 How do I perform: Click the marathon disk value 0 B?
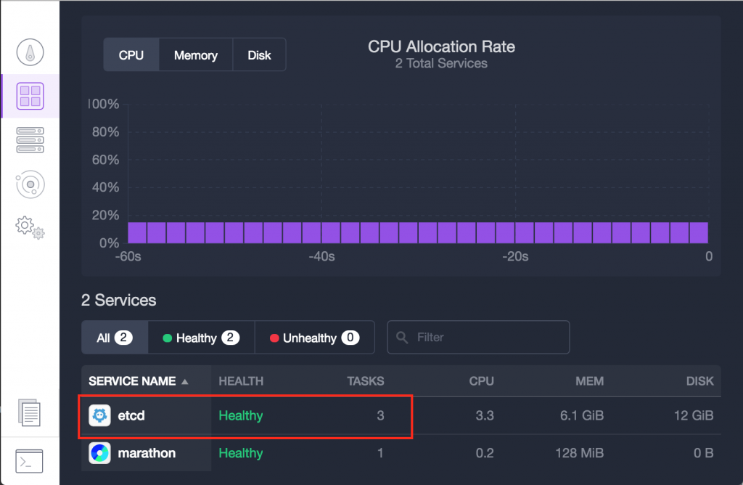[704, 453]
